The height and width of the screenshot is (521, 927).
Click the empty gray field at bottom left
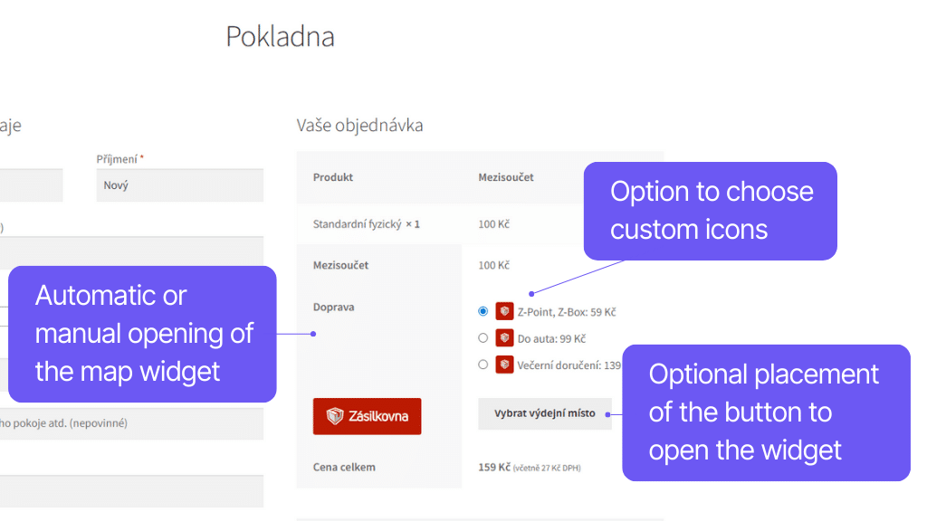click(131, 491)
